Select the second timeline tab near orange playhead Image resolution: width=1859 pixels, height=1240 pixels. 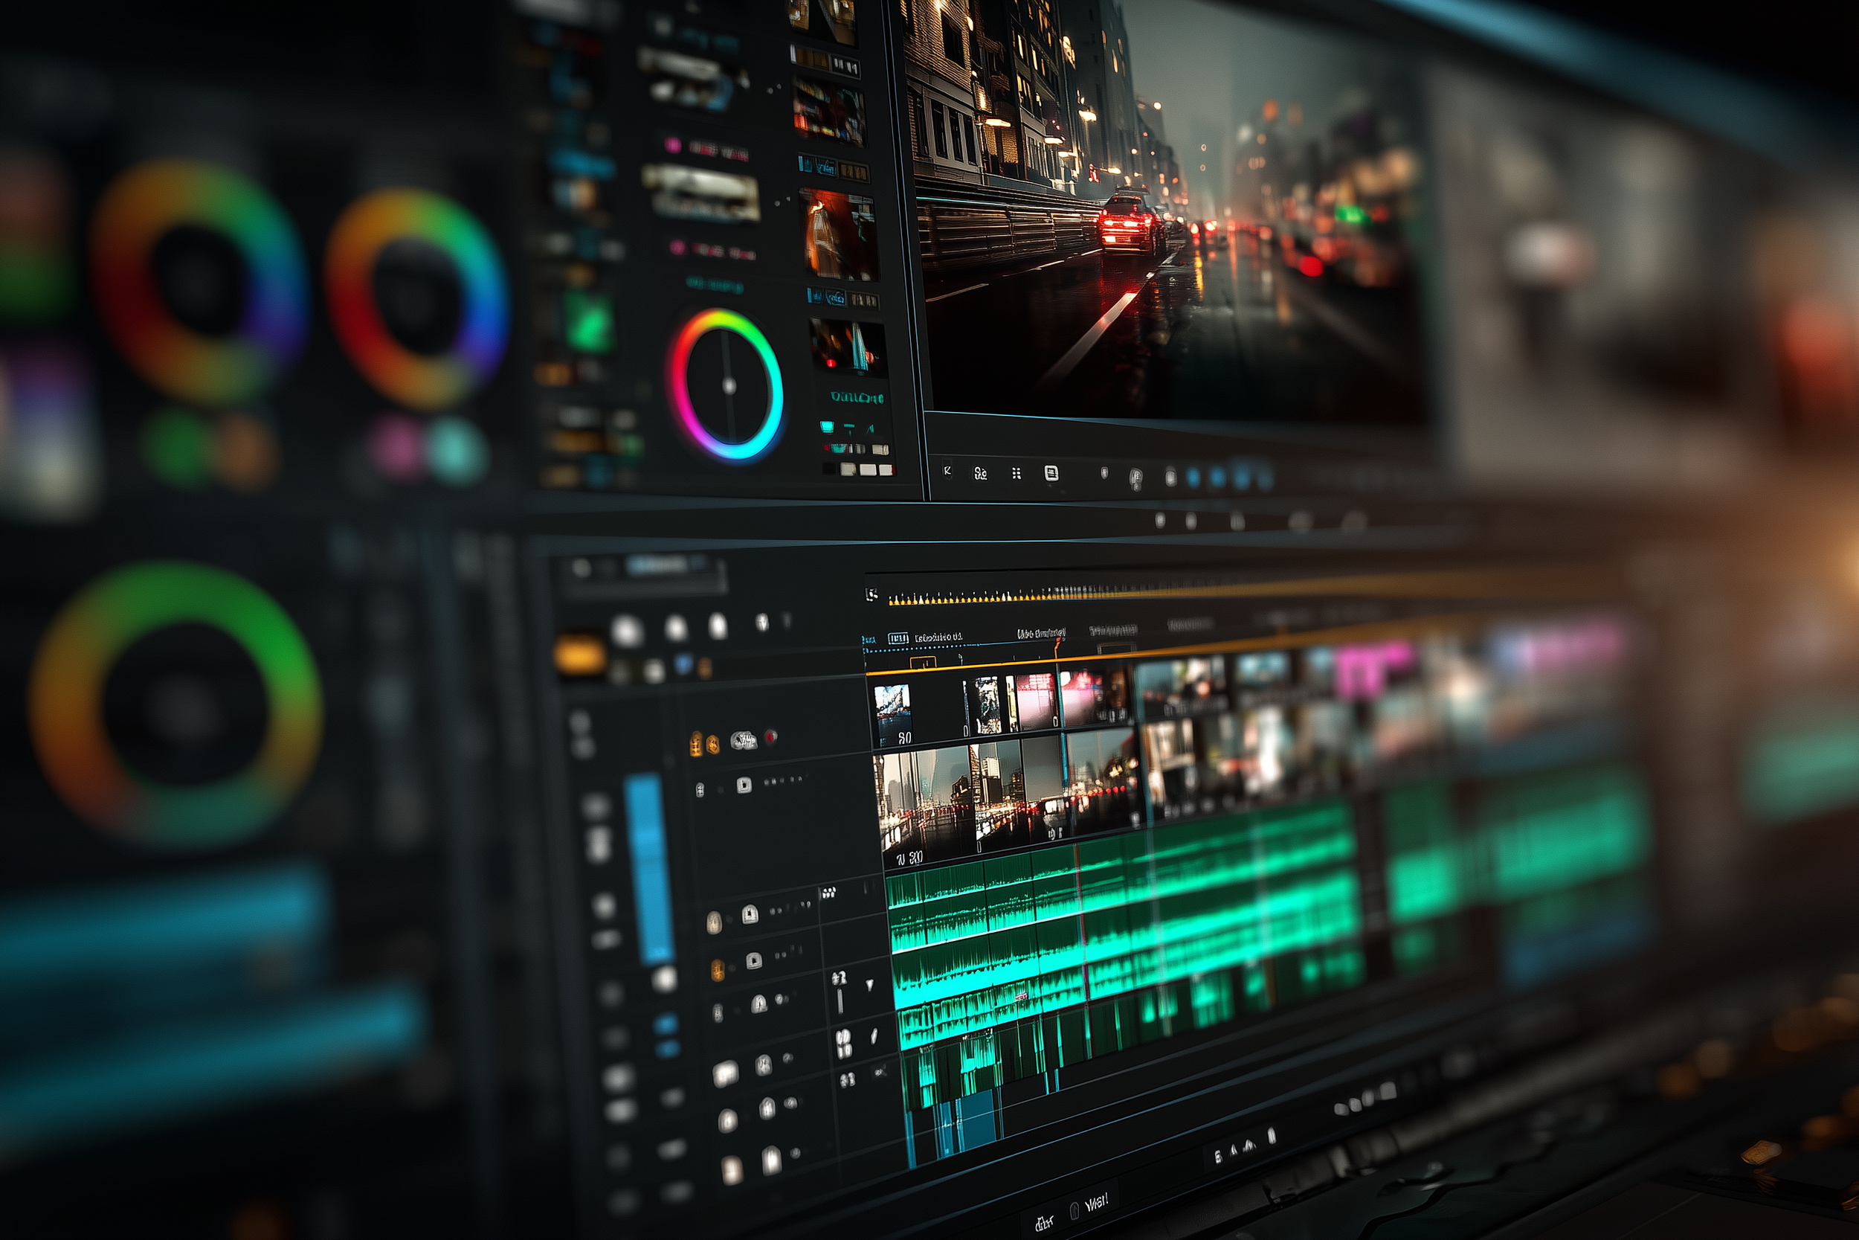pos(1040,633)
